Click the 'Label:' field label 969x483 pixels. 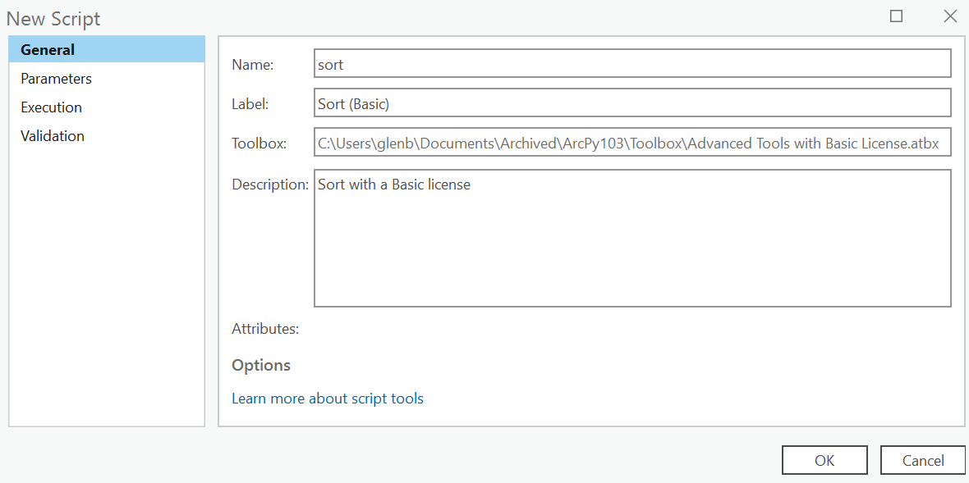point(250,103)
